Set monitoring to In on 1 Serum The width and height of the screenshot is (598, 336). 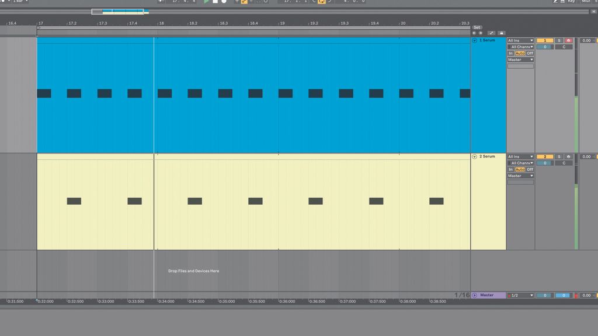click(x=511, y=53)
